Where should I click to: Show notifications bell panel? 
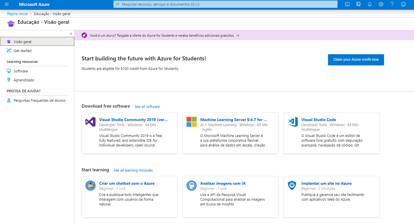pyautogui.click(x=370, y=4)
